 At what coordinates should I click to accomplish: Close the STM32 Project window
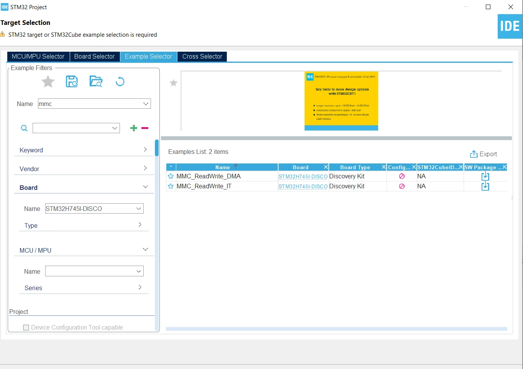(x=511, y=7)
